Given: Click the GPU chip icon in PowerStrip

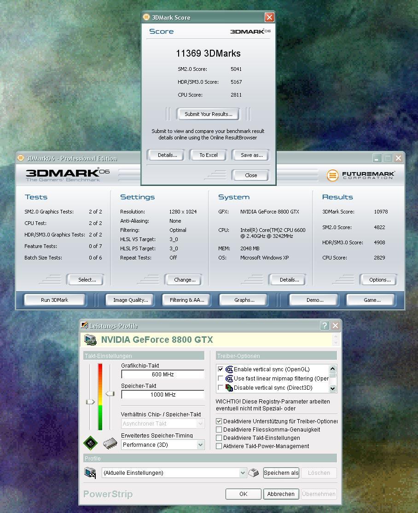Looking at the screenshot, I should click(x=90, y=443).
